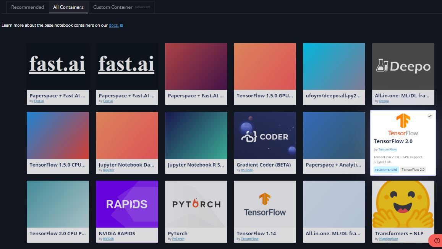This screenshot has height=249, width=442.
Task: Choose the Fast.AI card with maroon gradient
Action: click(196, 74)
